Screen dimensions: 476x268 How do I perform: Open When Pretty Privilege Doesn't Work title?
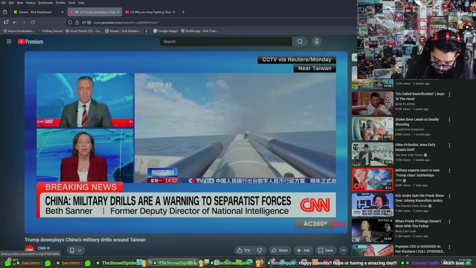click(x=418, y=224)
